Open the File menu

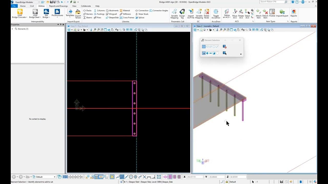click(x=14, y=6)
